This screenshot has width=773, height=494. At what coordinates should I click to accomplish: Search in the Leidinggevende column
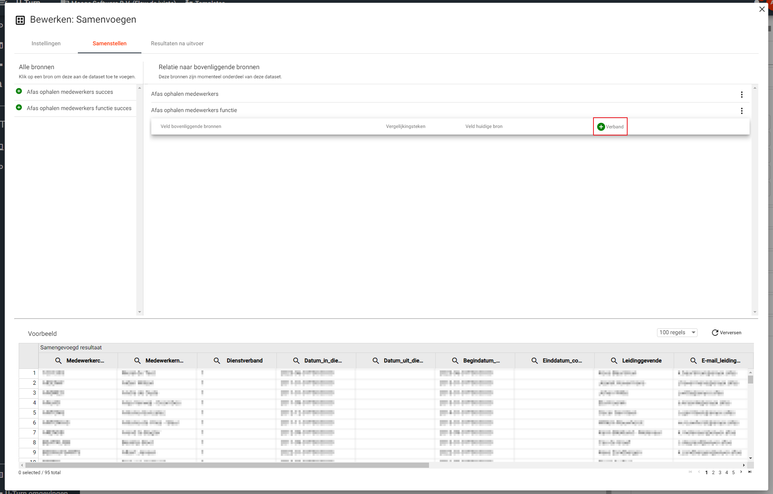point(614,360)
